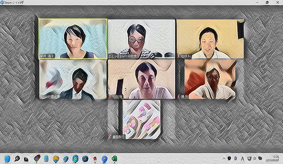Open the blue notepad-style taskbar icon

pyautogui.click(x=46, y=159)
